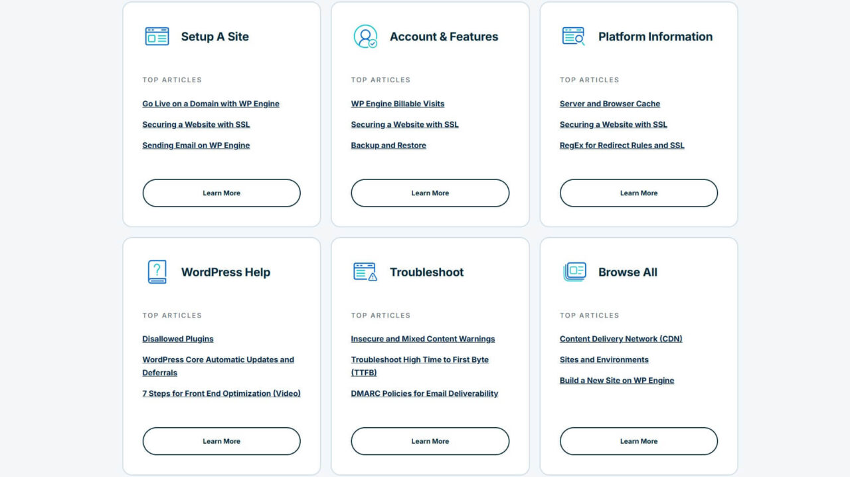
Task: Open the Disallowed Plugins article
Action: [178, 339]
